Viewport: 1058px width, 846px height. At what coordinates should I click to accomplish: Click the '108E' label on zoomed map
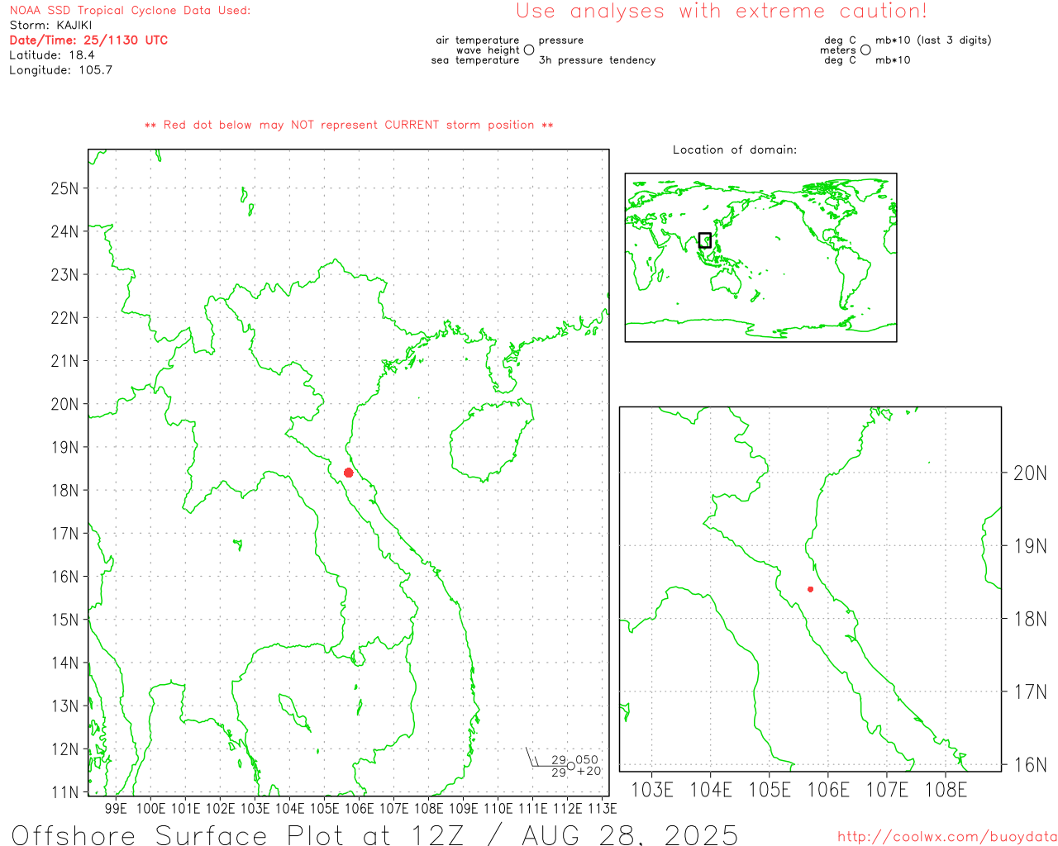[x=946, y=791]
